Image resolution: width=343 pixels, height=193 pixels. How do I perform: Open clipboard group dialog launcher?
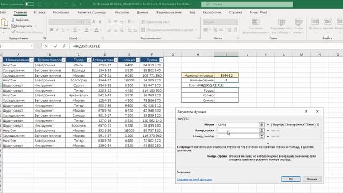(x=44, y=38)
